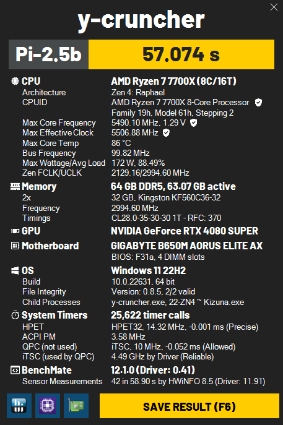Click the stopwatch icon beside System Timers

click(x=15, y=315)
